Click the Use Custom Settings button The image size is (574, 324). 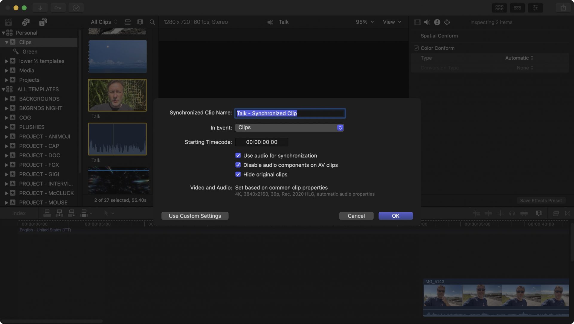(195, 216)
